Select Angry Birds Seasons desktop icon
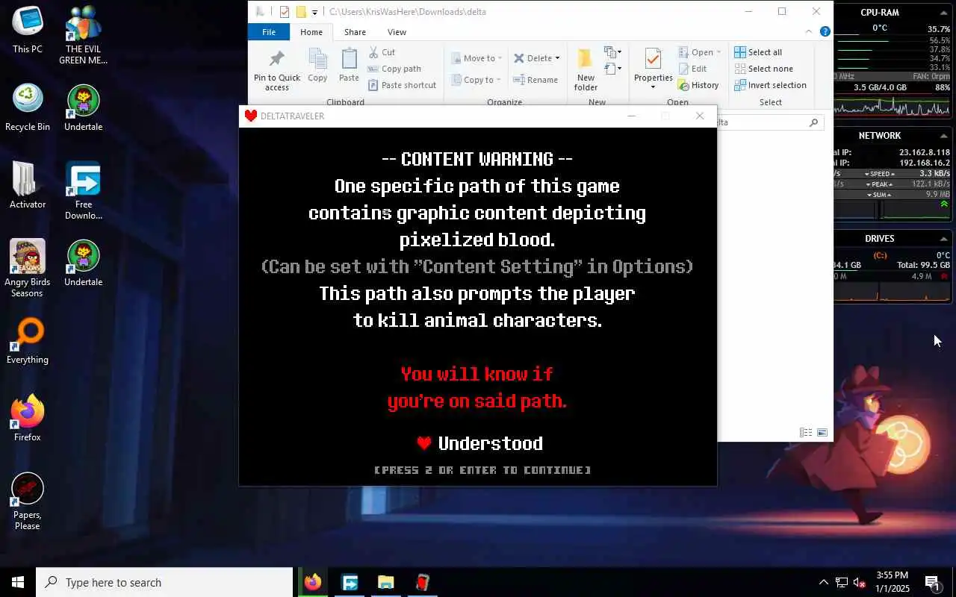Viewport: 956px width, 597px height. [27, 269]
